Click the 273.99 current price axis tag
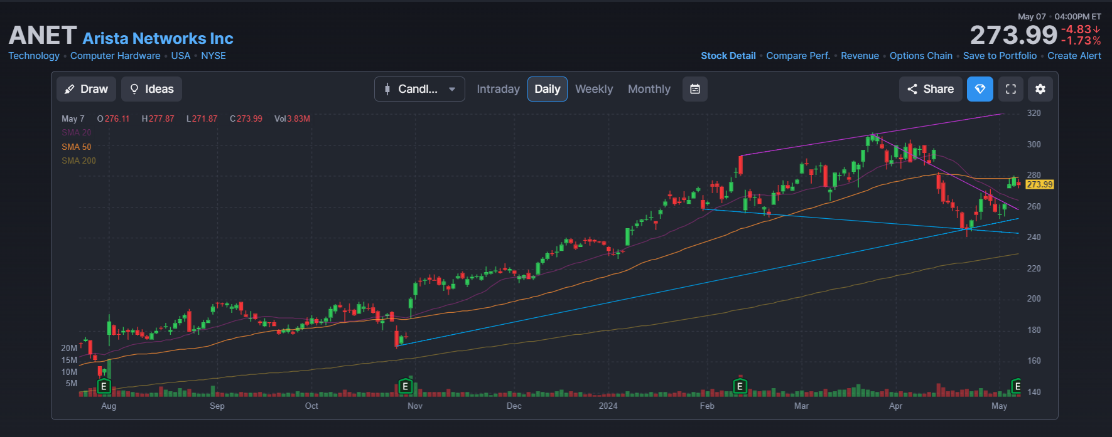Image resolution: width=1112 pixels, height=437 pixels. click(x=1040, y=184)
